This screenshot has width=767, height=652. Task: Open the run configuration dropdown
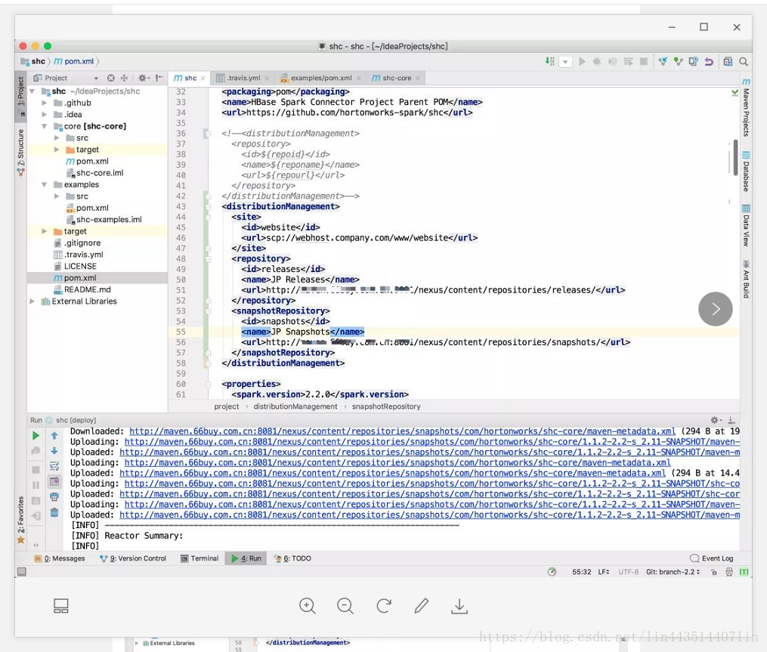pyautogui.click(x=565, y=62)
